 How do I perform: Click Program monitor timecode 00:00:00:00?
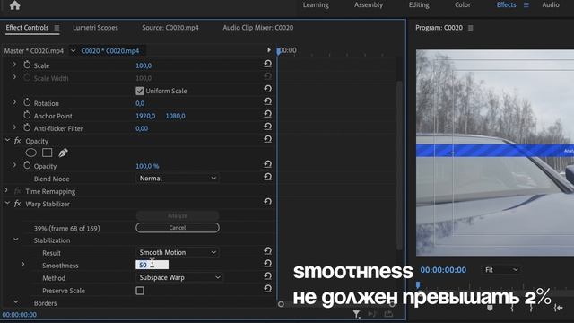tap(443, 270)
